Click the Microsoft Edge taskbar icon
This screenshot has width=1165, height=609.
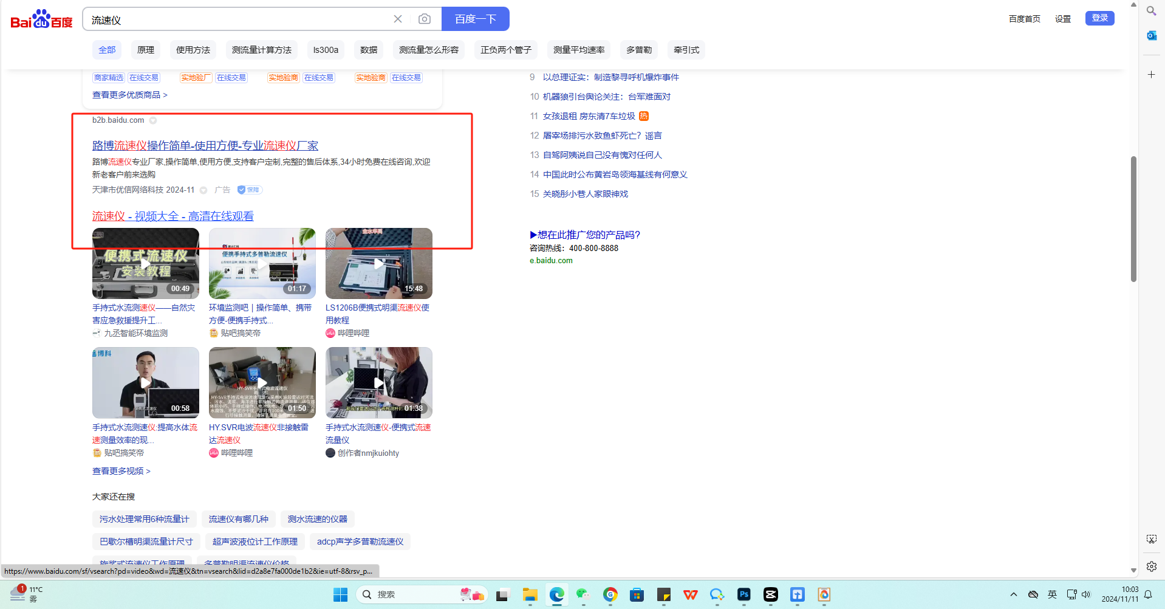tap(557, 594)
